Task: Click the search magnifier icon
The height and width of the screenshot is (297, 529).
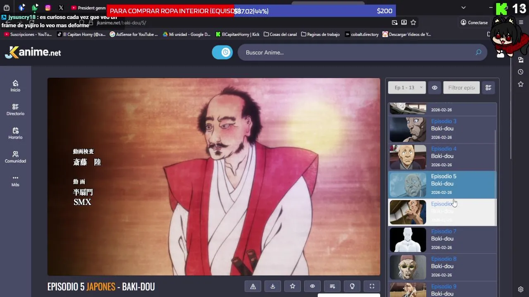Action: (478, 52)
